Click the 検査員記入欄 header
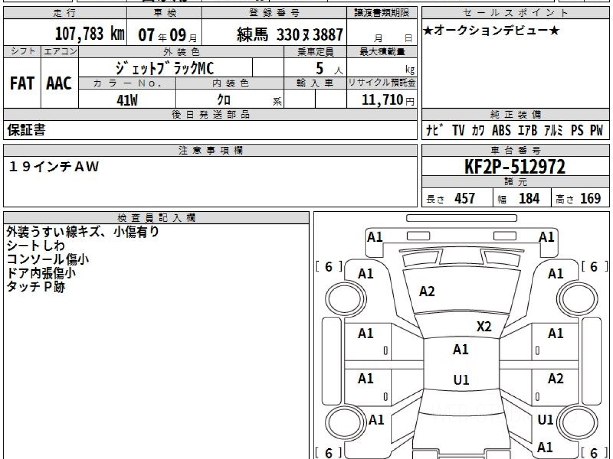 coord(156,217)
